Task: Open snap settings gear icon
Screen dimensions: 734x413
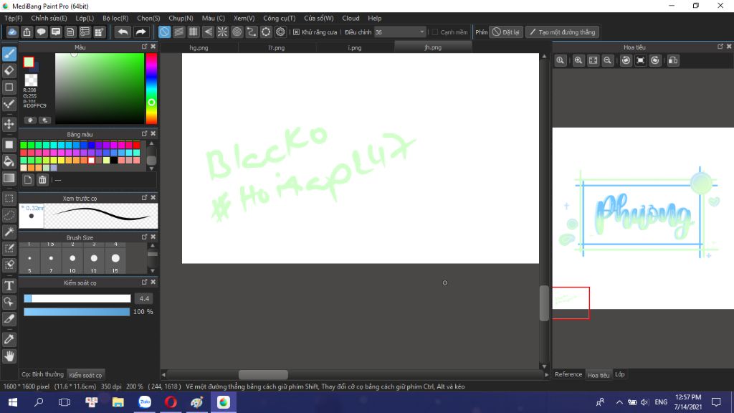Action: pyautogui.click(x=280, y=32)
